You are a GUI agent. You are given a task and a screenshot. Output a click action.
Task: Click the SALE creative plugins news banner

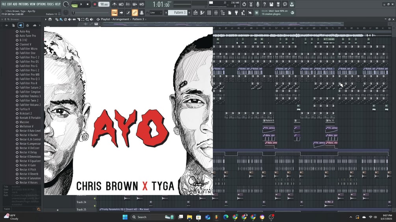(275, 13)
